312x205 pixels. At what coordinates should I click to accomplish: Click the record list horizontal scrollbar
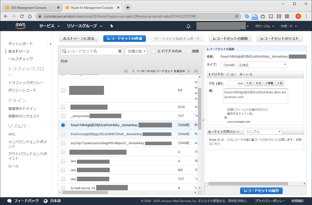coord(85,192)
